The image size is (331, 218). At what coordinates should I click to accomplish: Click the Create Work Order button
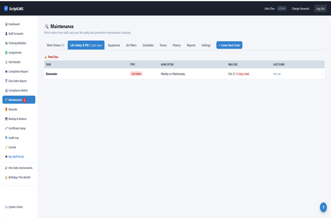pos(229,45)
